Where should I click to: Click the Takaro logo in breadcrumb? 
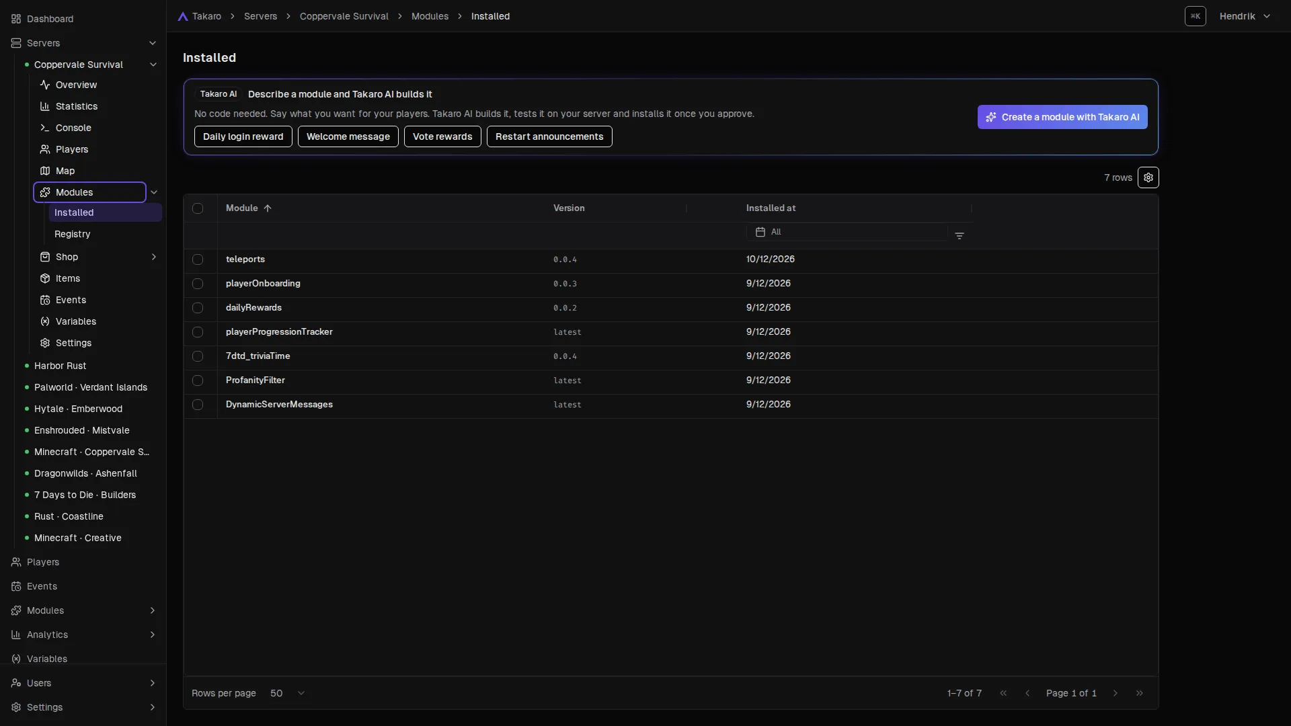coord(182,16)
